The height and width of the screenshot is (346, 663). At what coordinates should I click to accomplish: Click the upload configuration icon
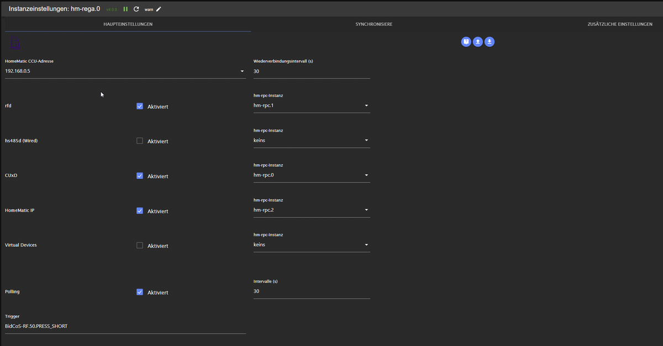point(478,41)
